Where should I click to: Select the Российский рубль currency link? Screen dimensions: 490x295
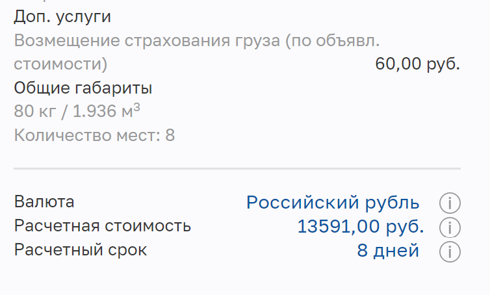333,203
